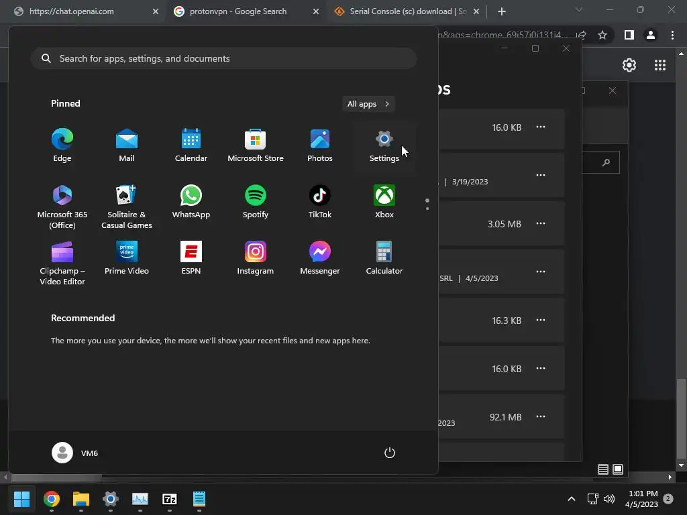Open Microsoft Store from pinned apps
Image resolution: width=687 pixels, height=515 pixels.
(x=256, y=146)
